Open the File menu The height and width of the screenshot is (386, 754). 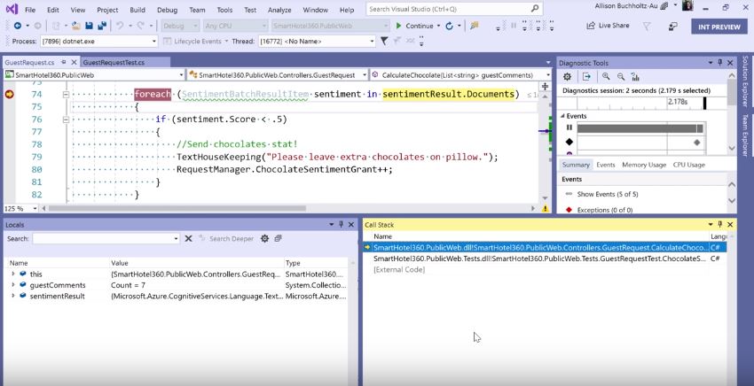[30, 10]
